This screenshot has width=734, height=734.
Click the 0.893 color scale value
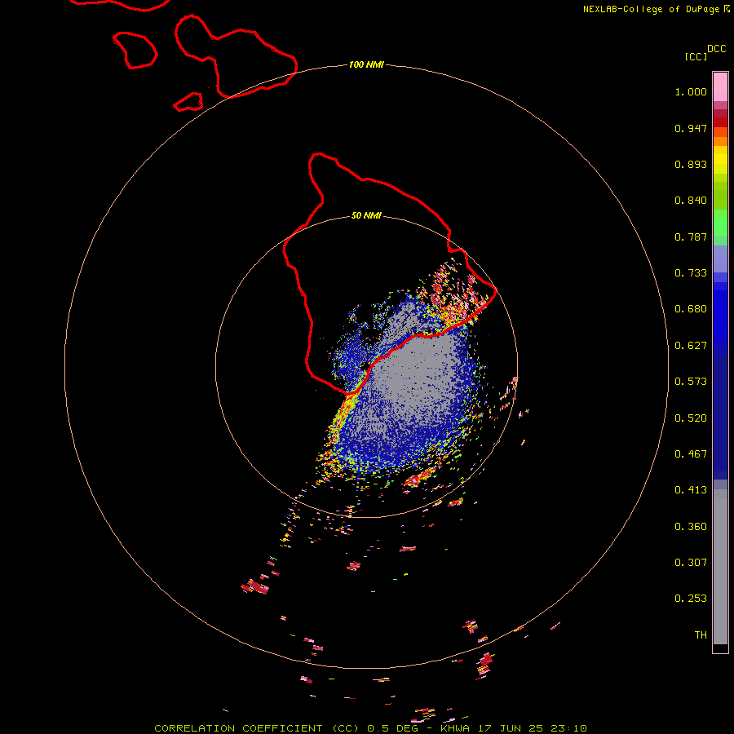coord(691,164)
